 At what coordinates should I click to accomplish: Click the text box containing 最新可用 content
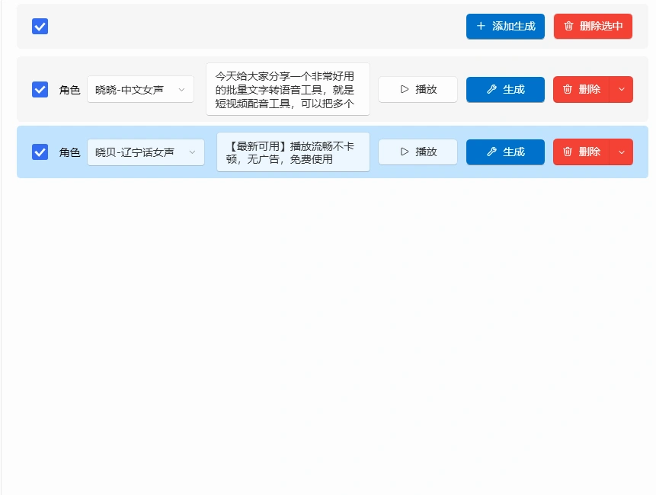click(x=293, y=152)
